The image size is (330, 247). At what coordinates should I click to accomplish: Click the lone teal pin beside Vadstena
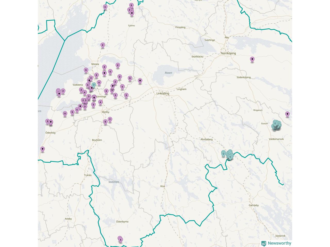pos(94,85)
